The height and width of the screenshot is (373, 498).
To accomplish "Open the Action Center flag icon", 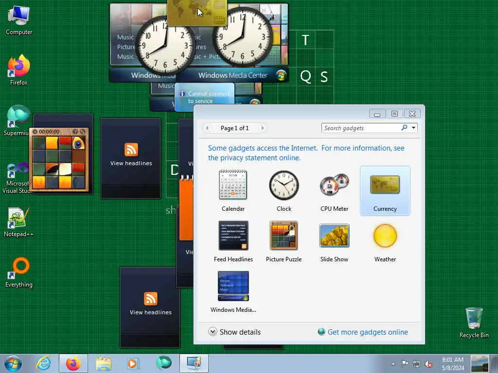I will click(x=405, y=364).
